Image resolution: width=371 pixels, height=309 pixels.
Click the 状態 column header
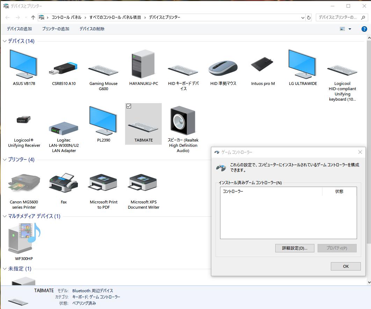(339, 191)
